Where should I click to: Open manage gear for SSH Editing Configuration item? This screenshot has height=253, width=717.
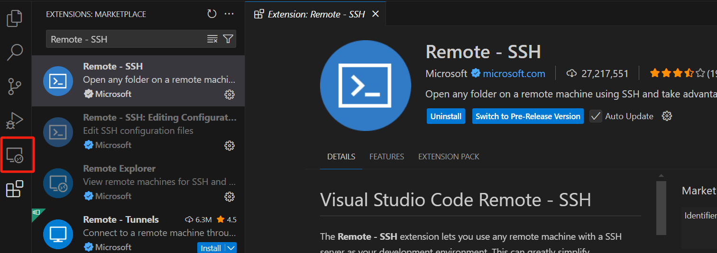click(230, 146)
